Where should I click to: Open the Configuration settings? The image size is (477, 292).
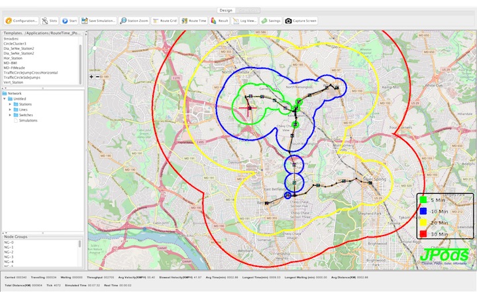(x=21, y=21)
